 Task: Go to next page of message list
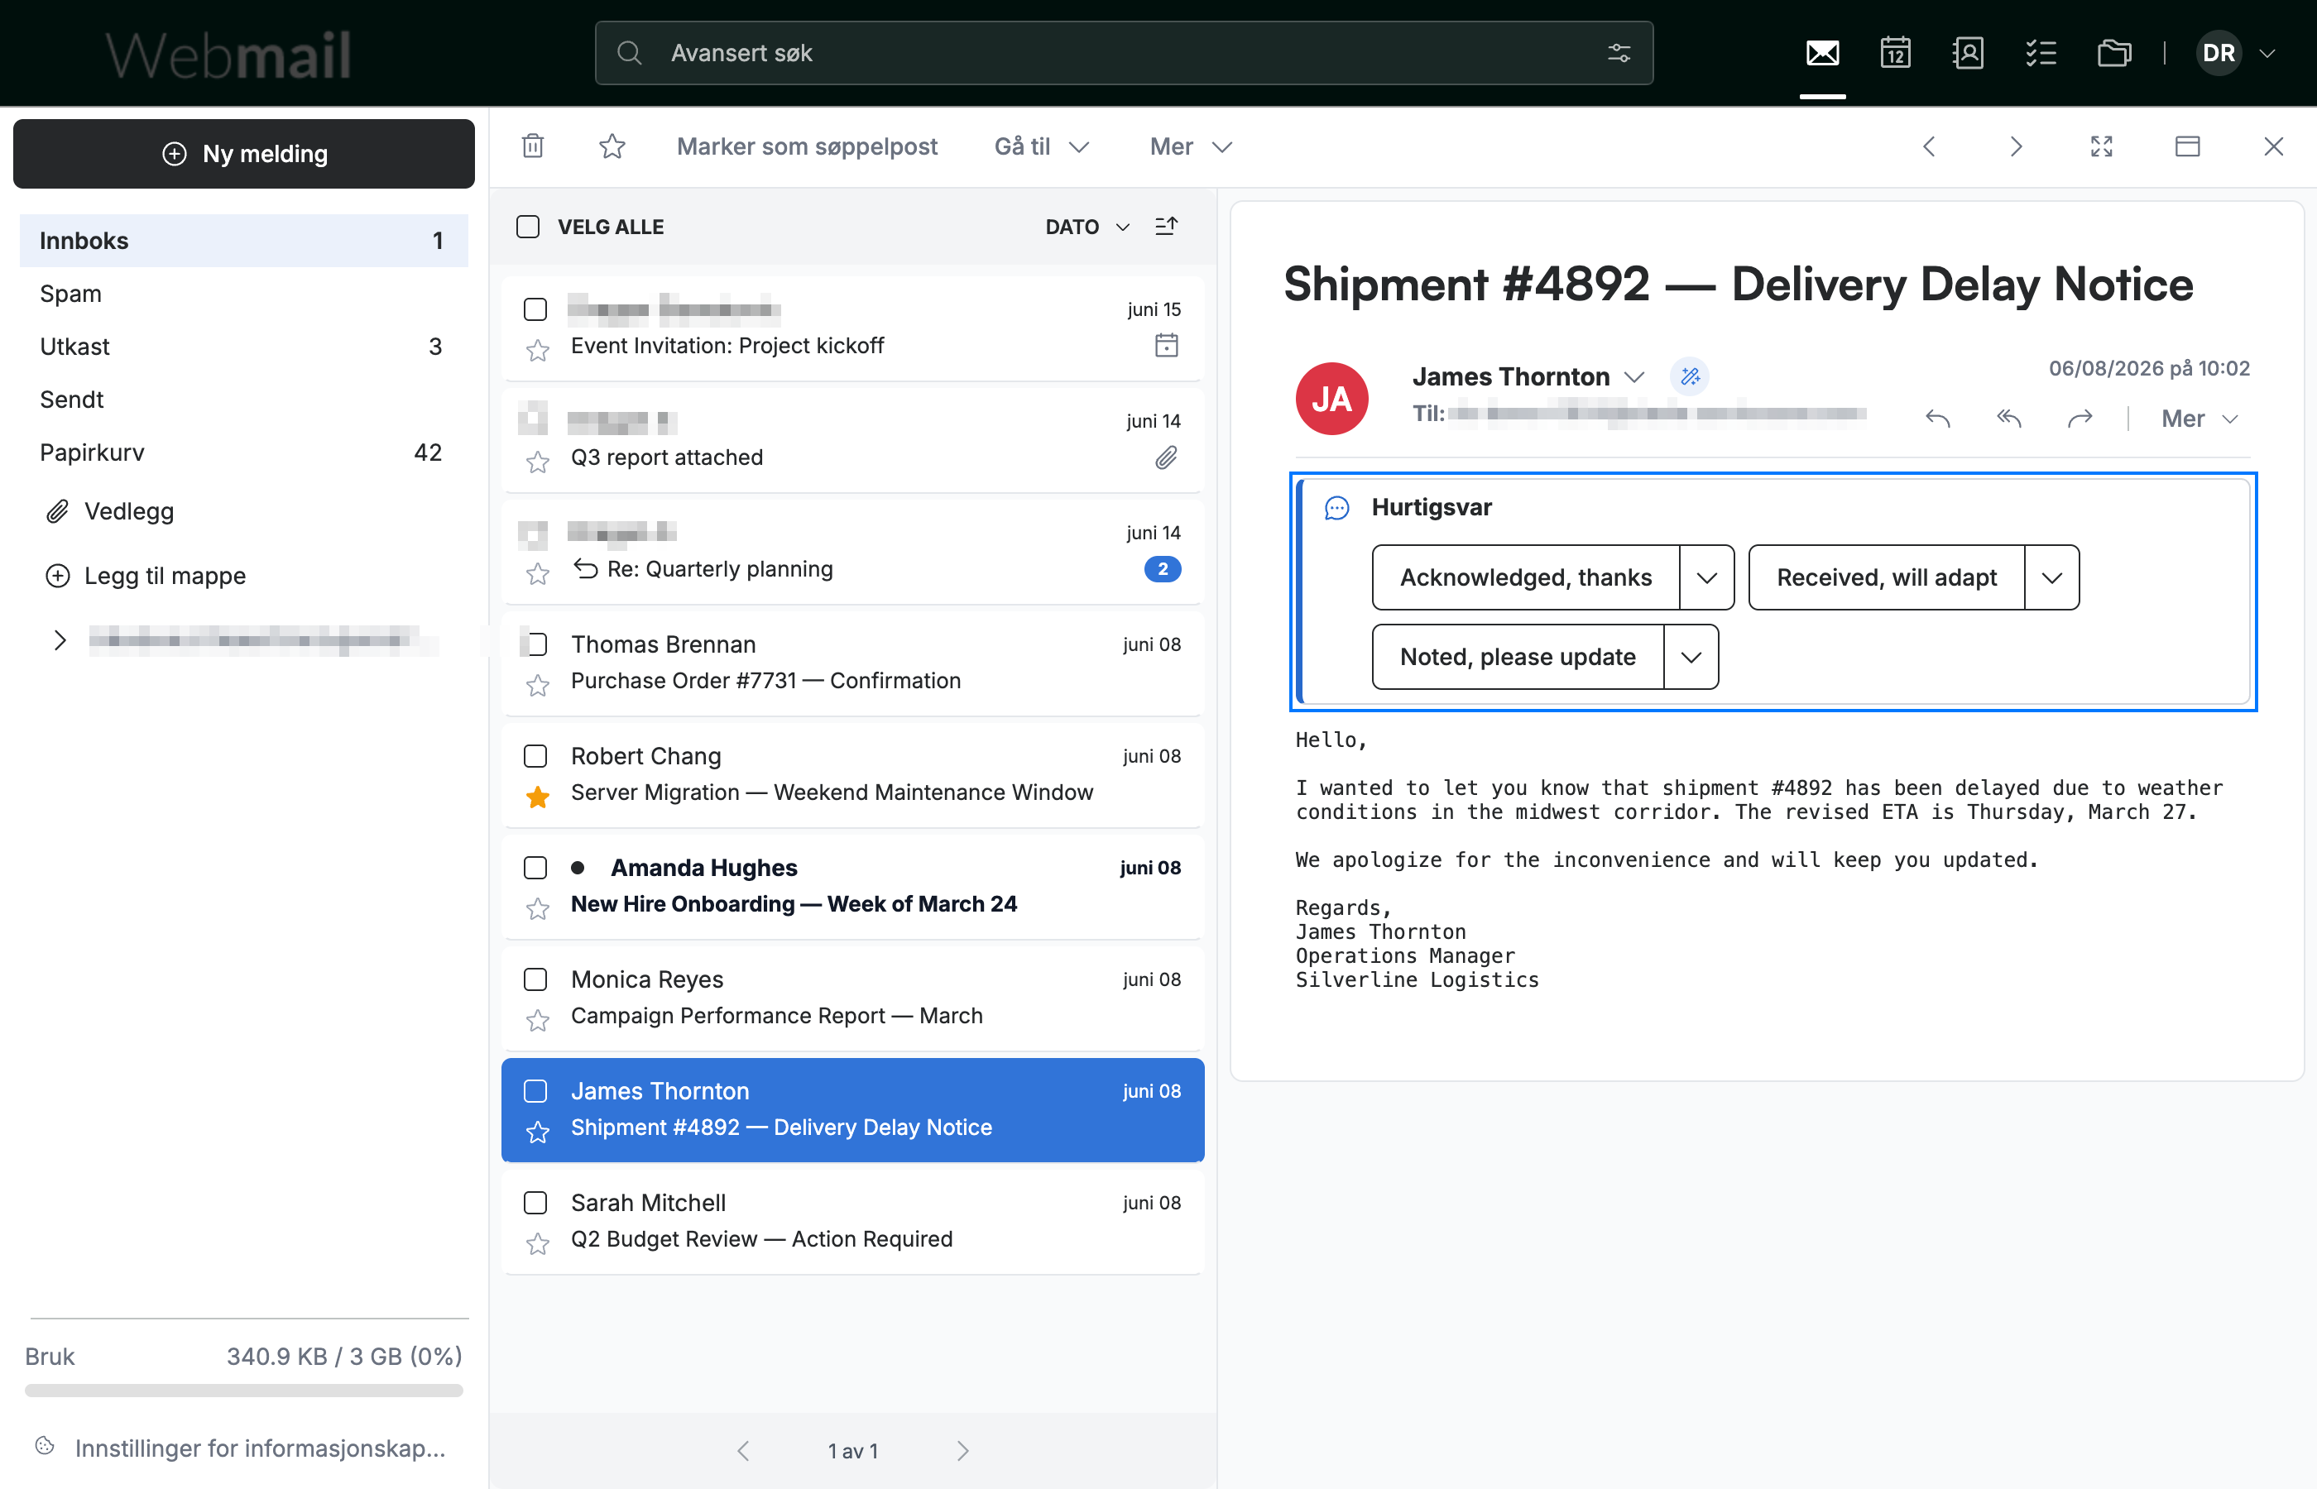[x=962, y=1450]
